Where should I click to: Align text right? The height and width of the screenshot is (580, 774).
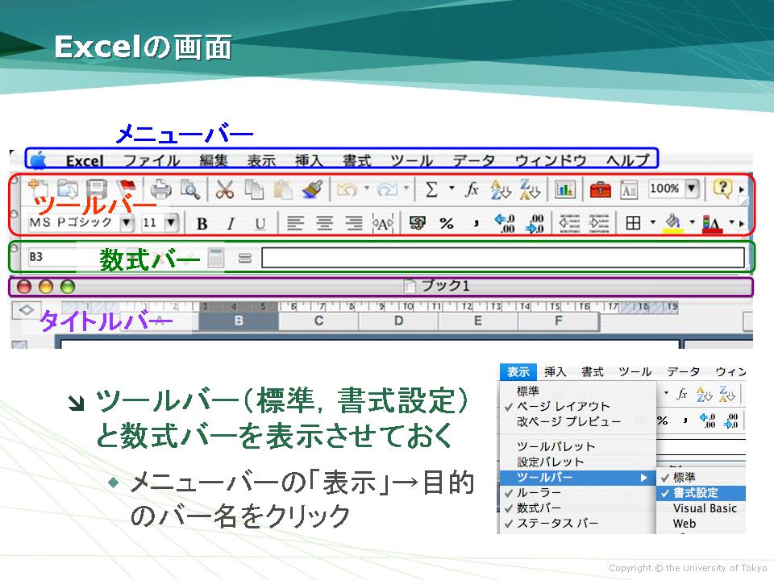click(x=354, y=223)
